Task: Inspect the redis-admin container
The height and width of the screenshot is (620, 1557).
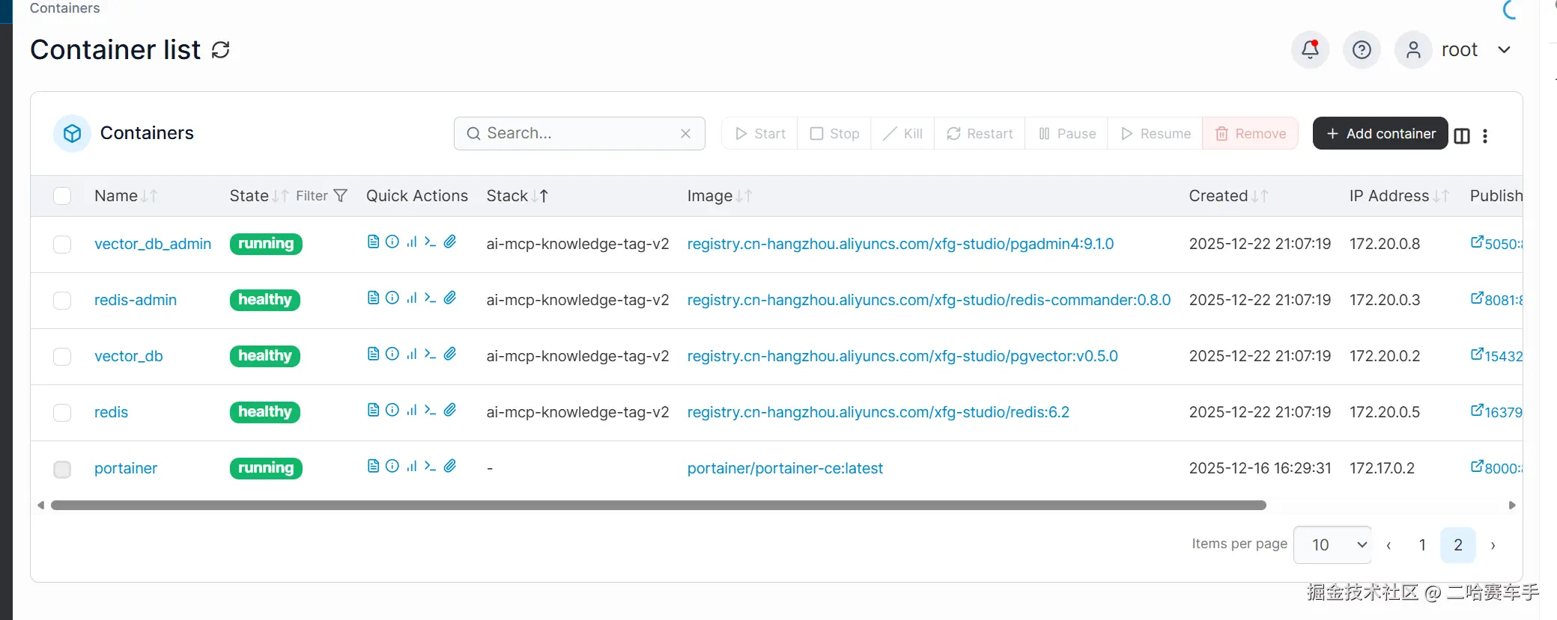Action: 392,298
